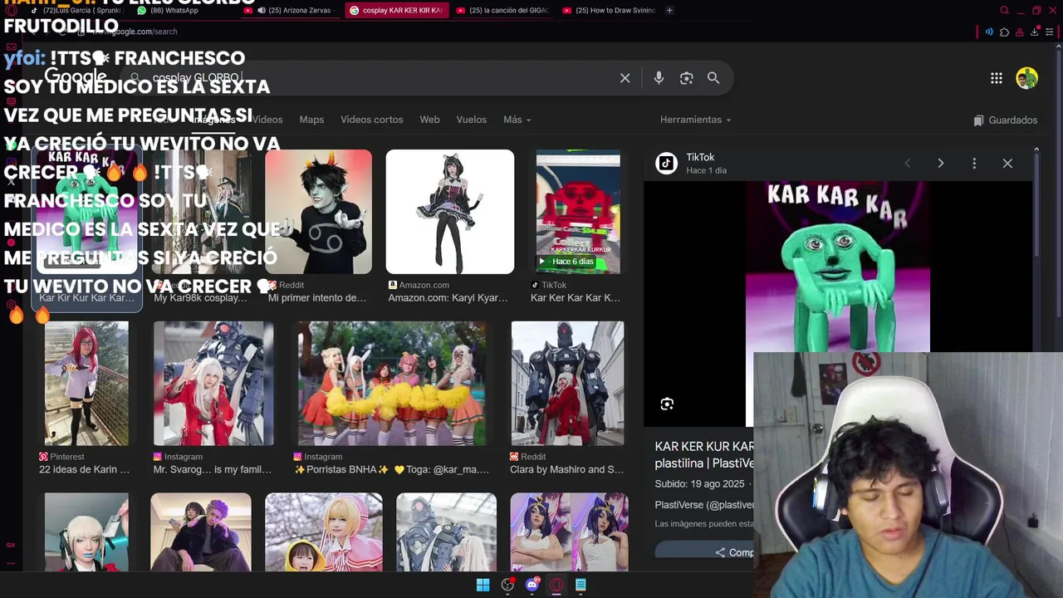Close the TikTok image preview panel
1063x598 pixels.
point(1007,164)
